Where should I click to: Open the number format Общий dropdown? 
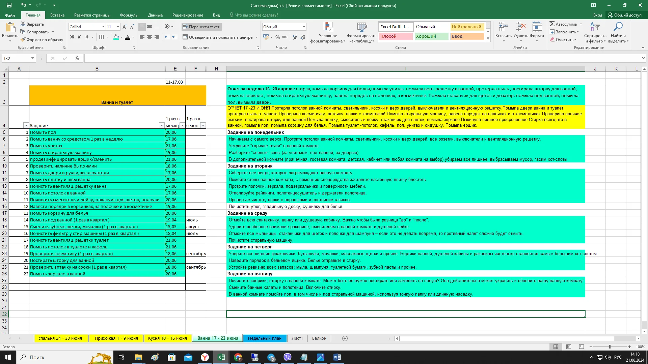304,27
